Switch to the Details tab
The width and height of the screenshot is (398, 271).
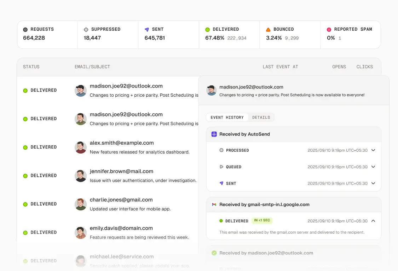coord(261,117)
